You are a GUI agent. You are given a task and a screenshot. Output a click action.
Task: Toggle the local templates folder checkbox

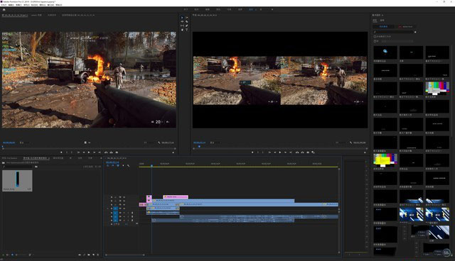tap(375, 37)
